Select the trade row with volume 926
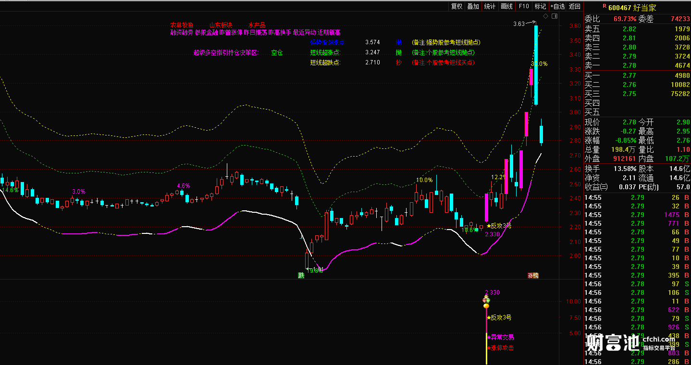 click(637, 327)
